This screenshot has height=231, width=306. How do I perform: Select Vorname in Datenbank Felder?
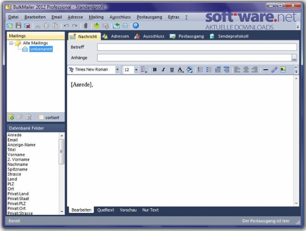pos(16,154)
